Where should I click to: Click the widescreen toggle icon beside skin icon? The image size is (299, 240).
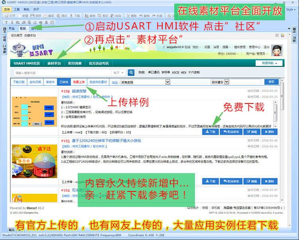(x=277, y=35)
